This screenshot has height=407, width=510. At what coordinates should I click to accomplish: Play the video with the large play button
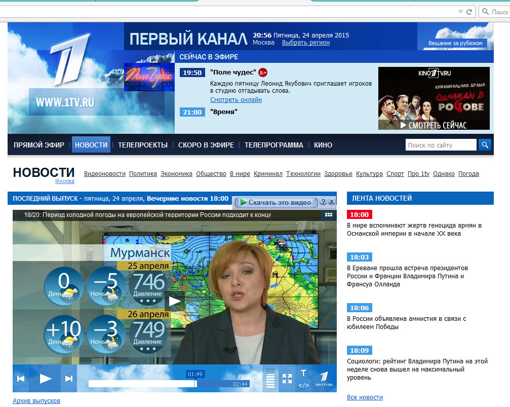tap(45, 378)
